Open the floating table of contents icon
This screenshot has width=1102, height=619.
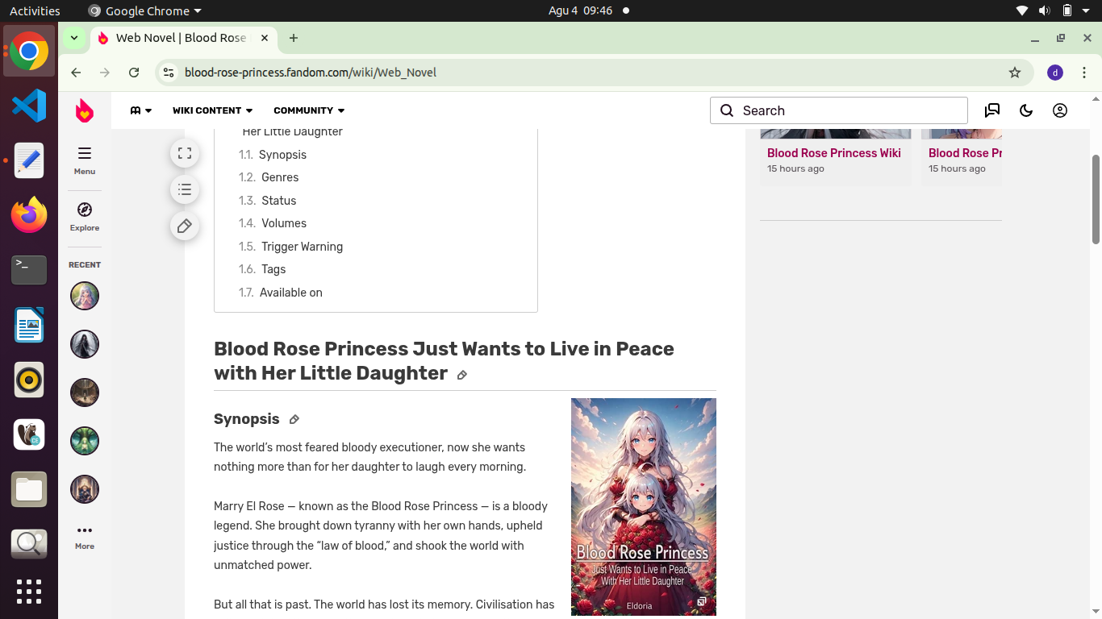(185, 189)
